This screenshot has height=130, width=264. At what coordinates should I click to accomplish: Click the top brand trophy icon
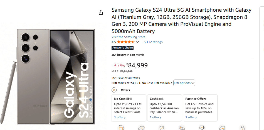point(202,128)
